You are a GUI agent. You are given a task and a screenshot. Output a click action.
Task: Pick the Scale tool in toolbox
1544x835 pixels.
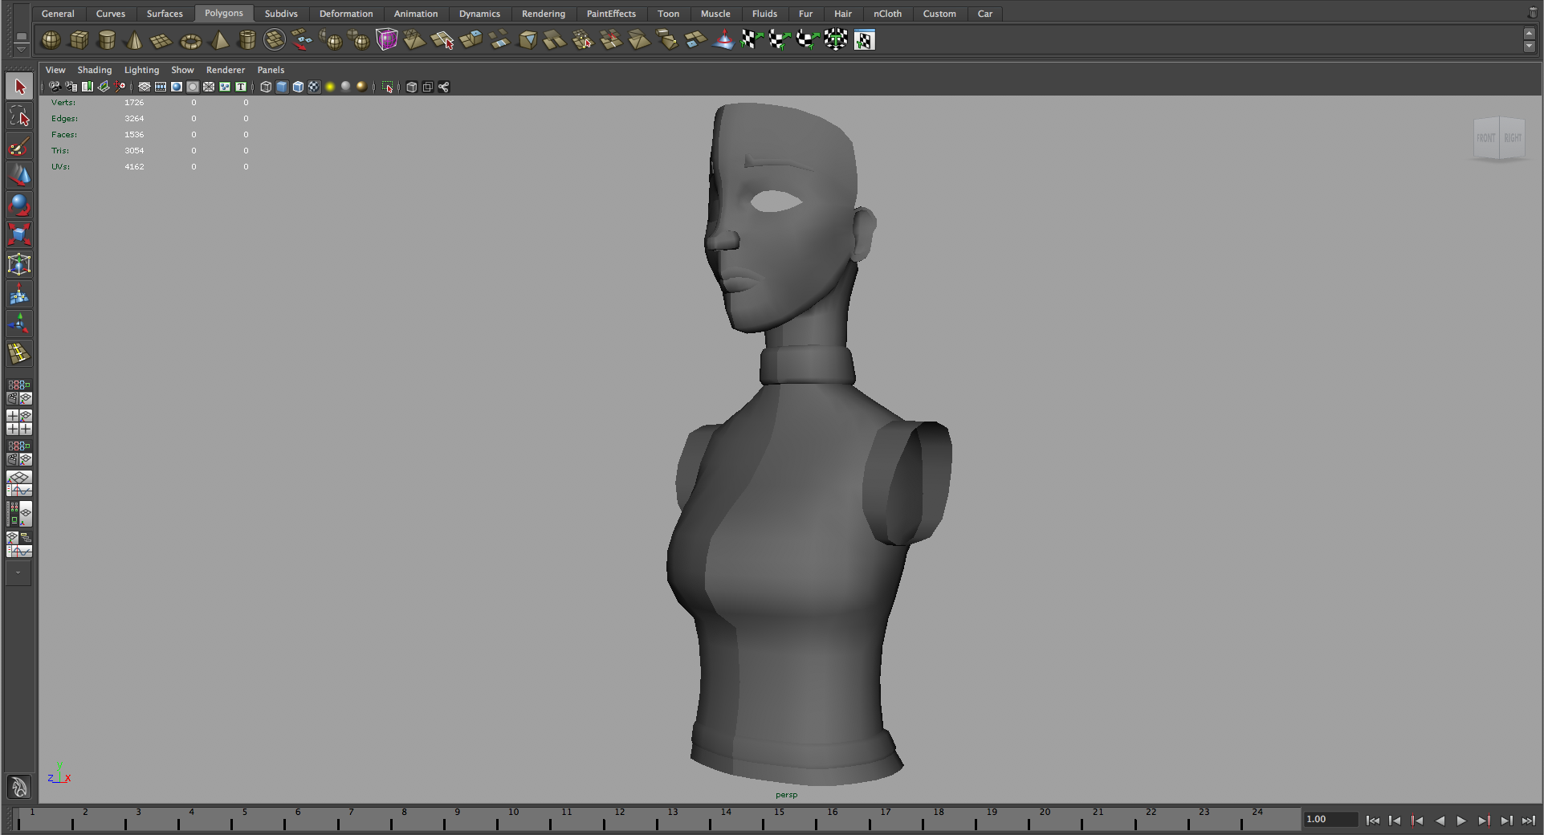[19, 234]
